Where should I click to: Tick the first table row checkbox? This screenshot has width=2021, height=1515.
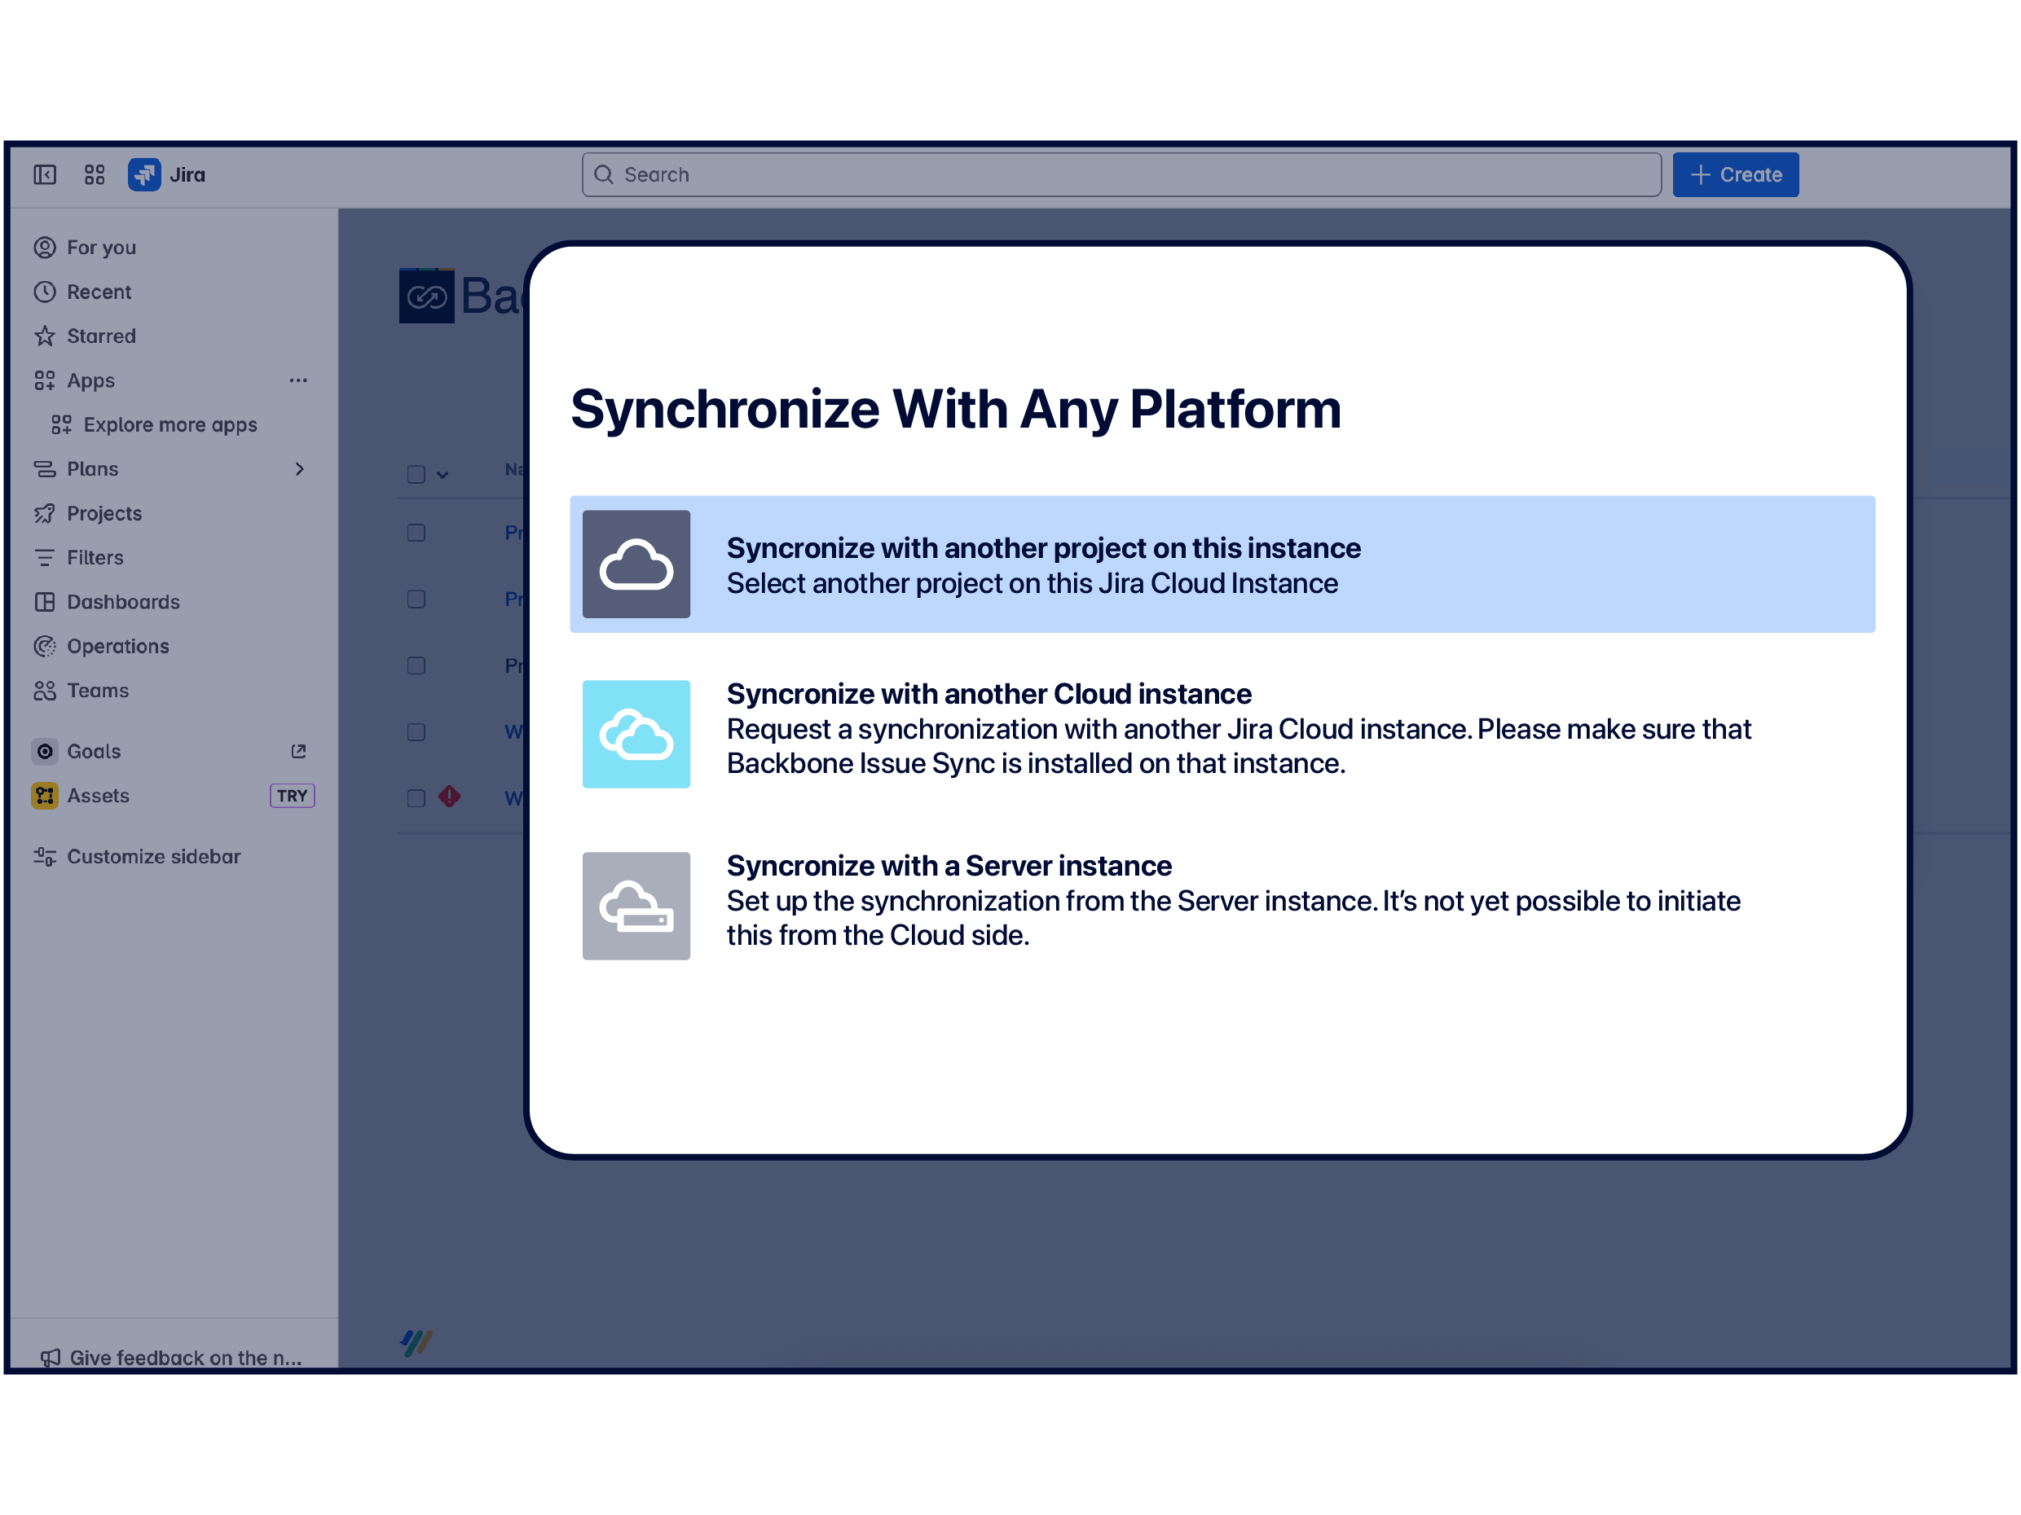coord(416,533)
